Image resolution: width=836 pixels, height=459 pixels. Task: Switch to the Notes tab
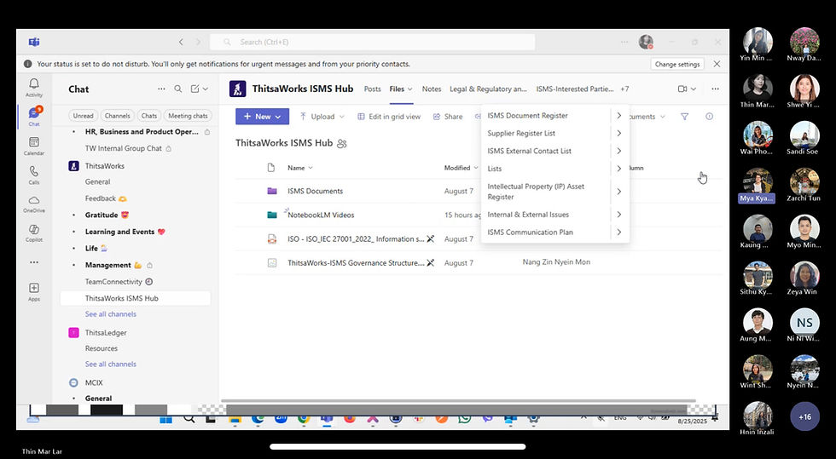pyautogui.click(x=432, y=89)
